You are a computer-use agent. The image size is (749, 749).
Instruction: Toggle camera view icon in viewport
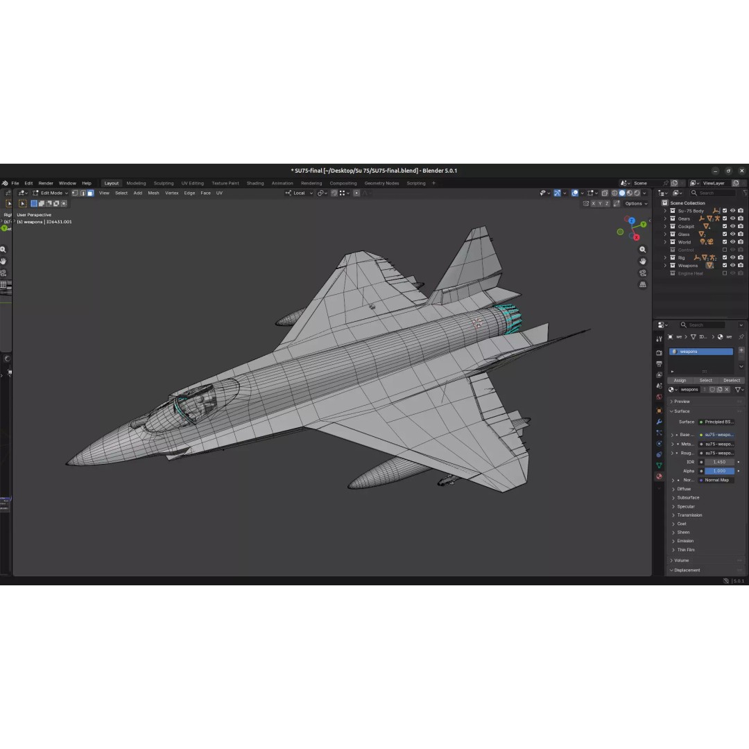643,273
